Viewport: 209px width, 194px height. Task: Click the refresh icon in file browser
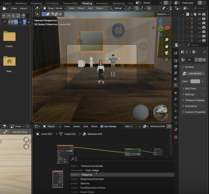[x=18, y=16]
